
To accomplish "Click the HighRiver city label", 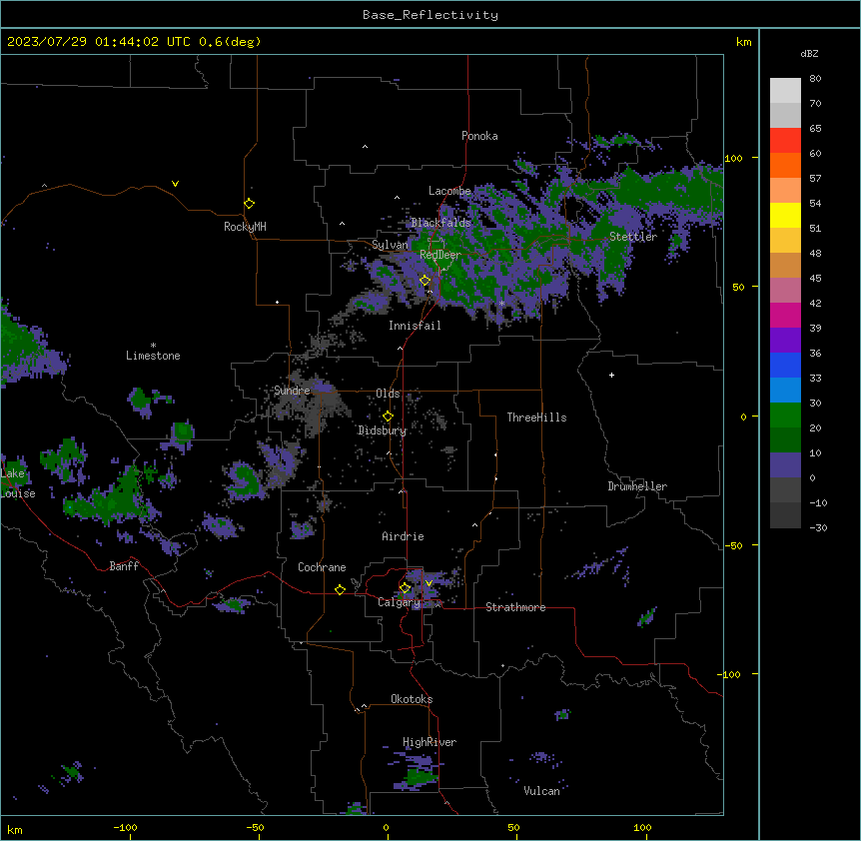I will pyautogui.click(x=430, y=742).
